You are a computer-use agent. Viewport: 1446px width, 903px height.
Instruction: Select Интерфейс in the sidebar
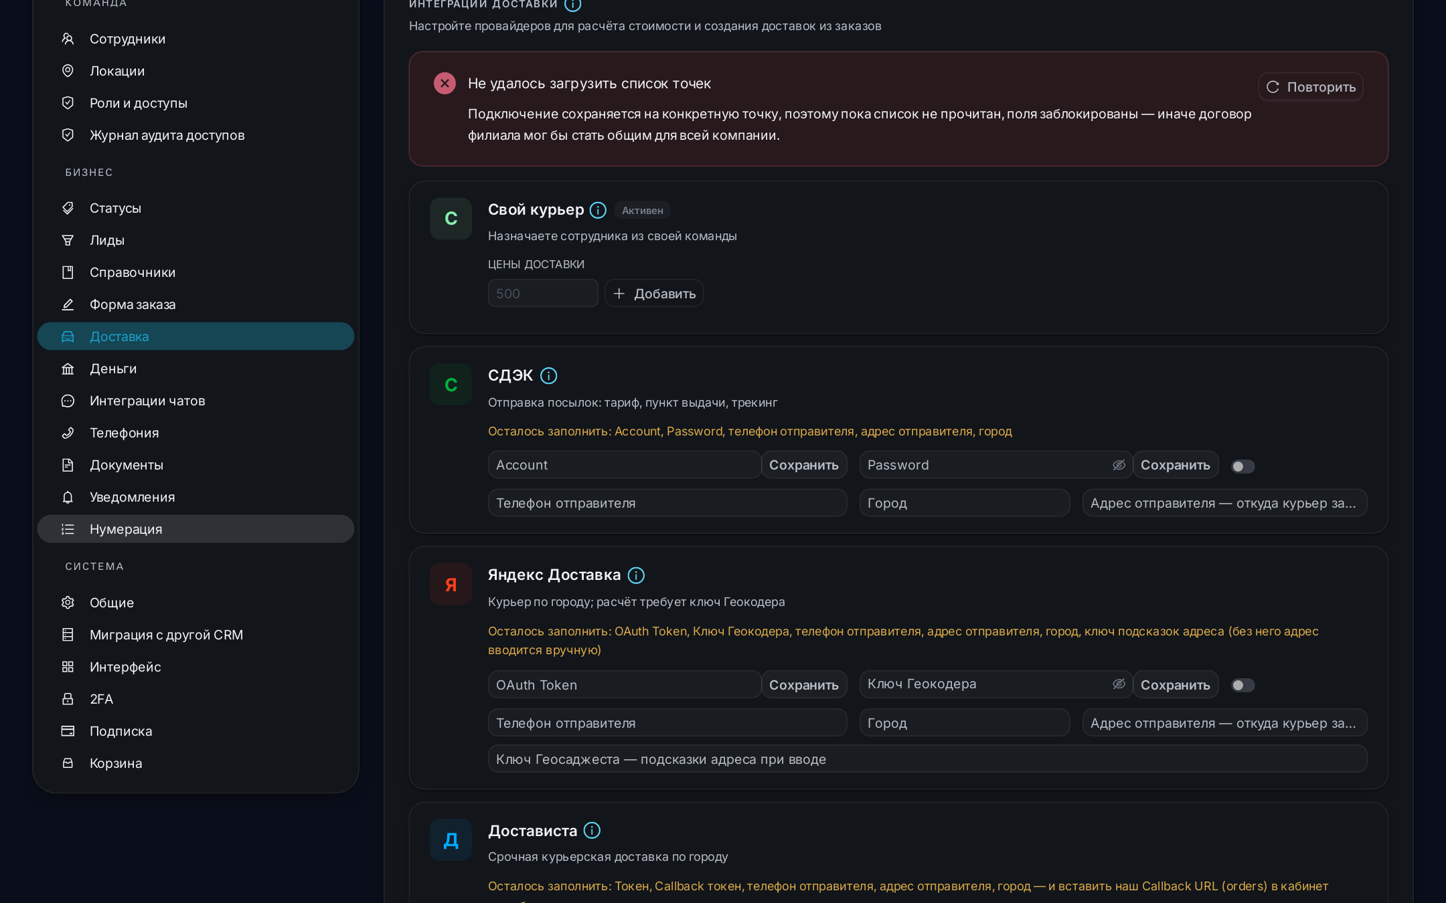pyautogui.click(x=195, y=667)
